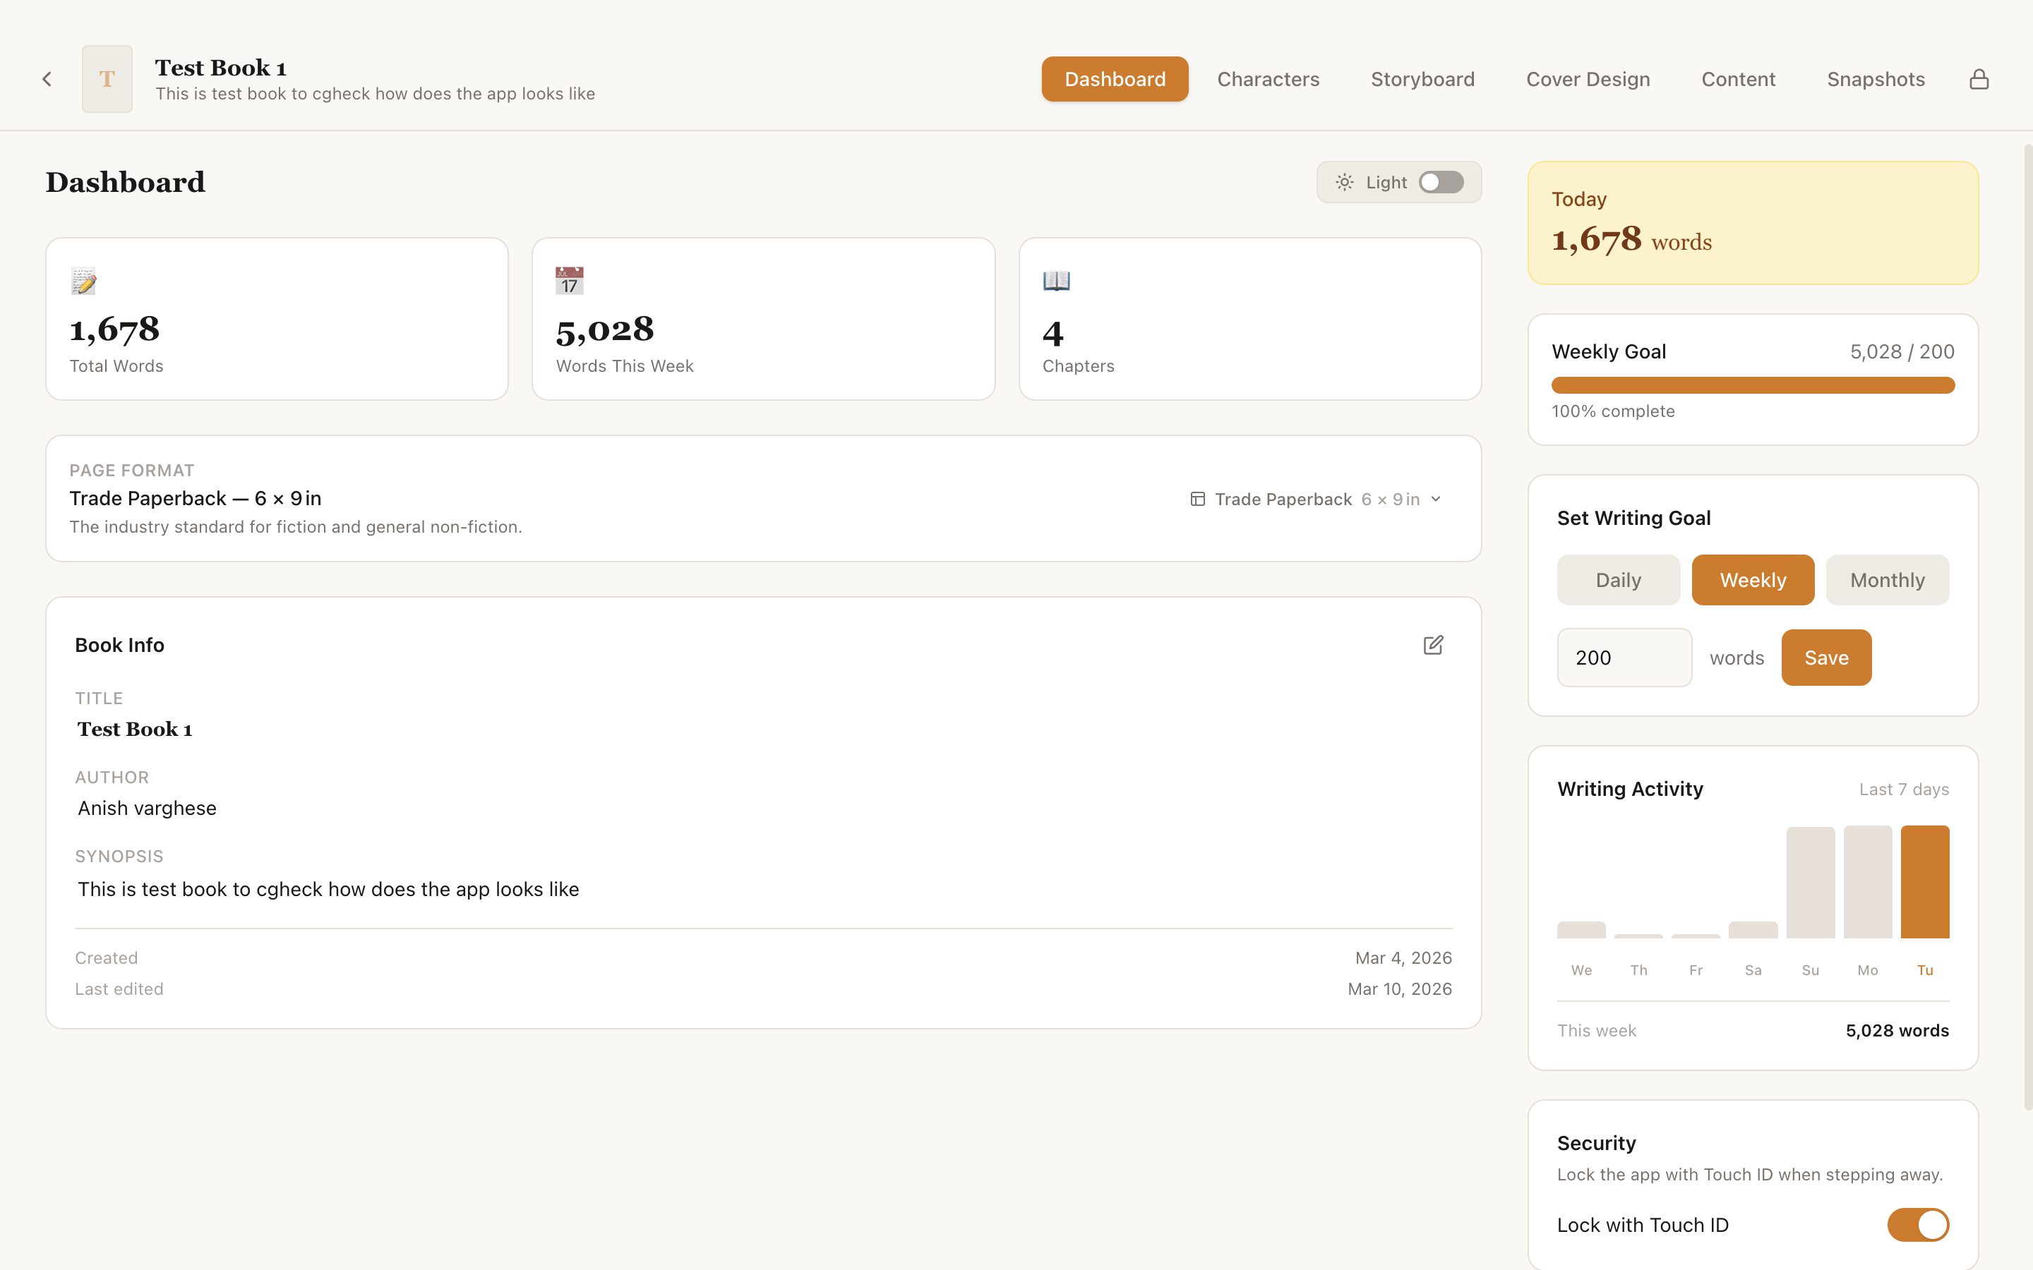
Task: Save the writing goal
Action: pyautogui.click(x=1826, y=657)
